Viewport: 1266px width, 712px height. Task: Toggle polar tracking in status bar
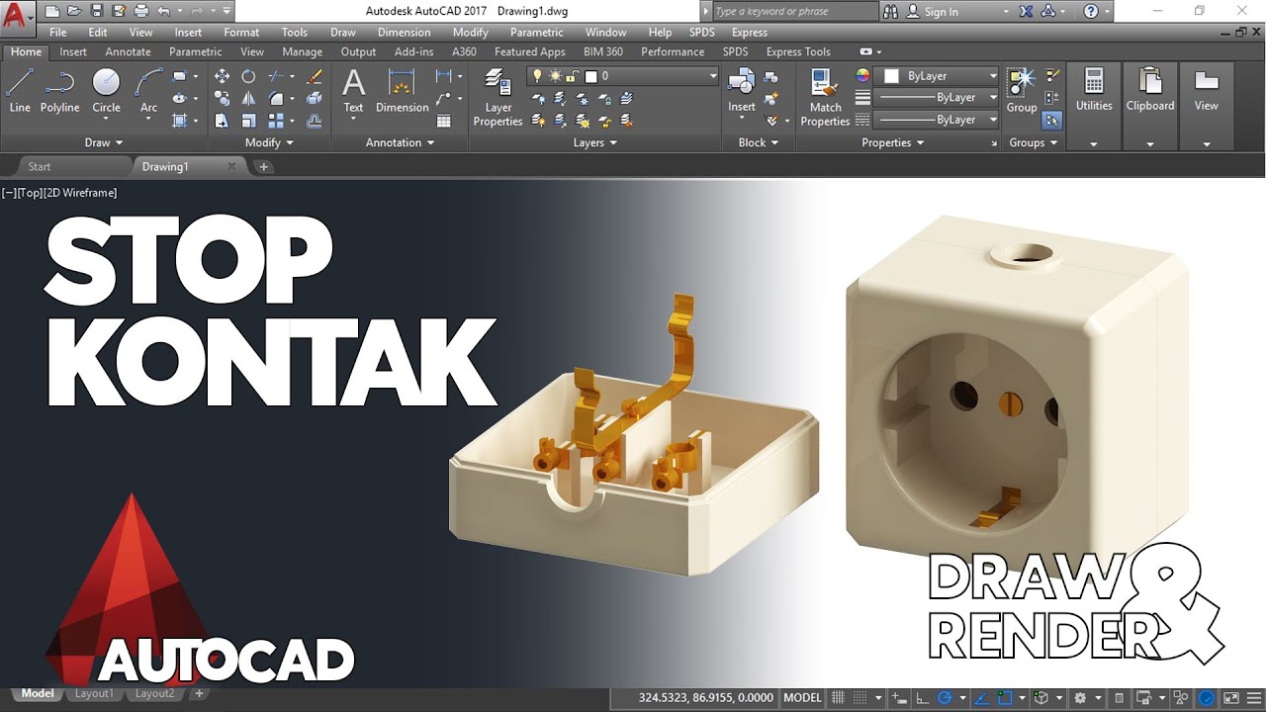click(945, 697)
